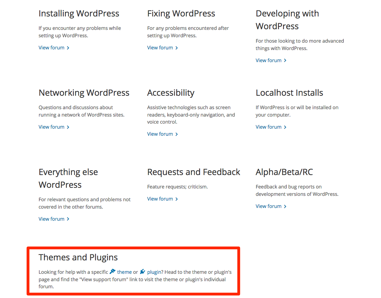Click the text 'For relevant questions and problems not'
The width and height of the screenshot is (381, 298).
point(85,200)
